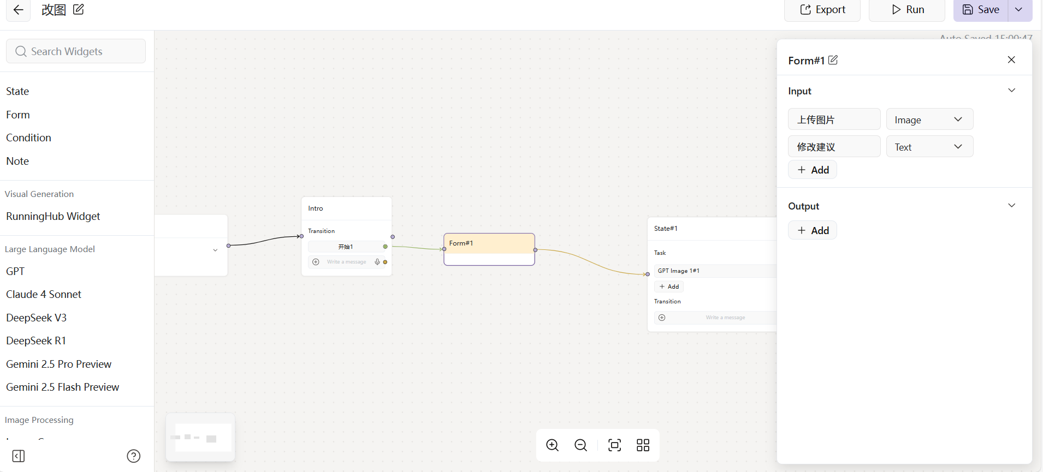Select the Claude 4 Sonnet widget
The height and width of the screenshot is (472, 1043).
44,294
